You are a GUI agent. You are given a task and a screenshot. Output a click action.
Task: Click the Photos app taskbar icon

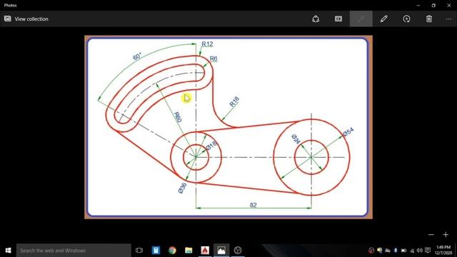click(221, 251)
